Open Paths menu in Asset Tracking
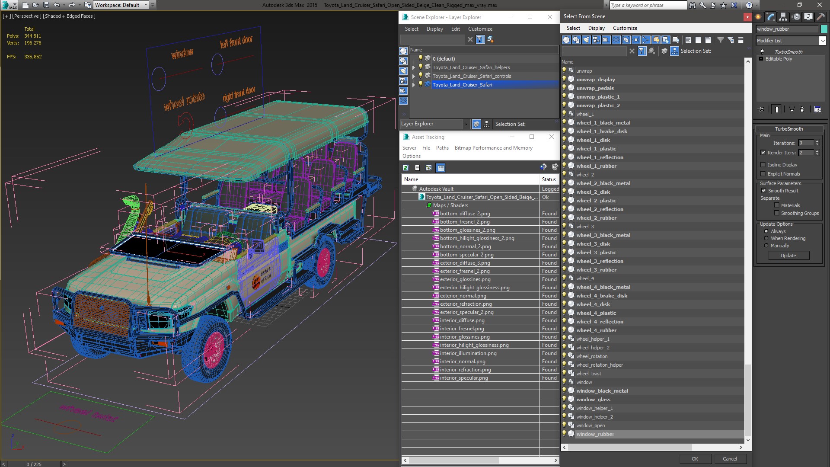830x467 pixels. click(x=442, y=148)
